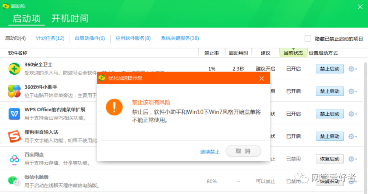The image size is (368, 194).
Task: Click the 搜狗拼音输入法 icon
Action: coord(14,136)
